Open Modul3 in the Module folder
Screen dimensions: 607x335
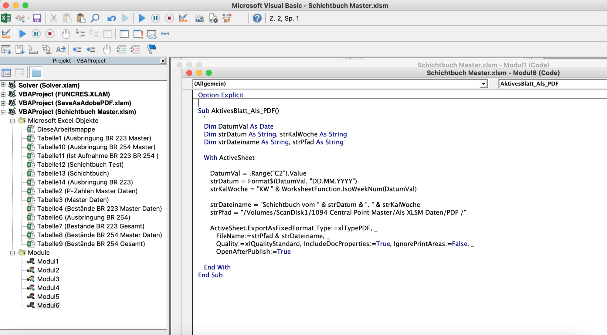pyautogui.click(x=48, y=279)
